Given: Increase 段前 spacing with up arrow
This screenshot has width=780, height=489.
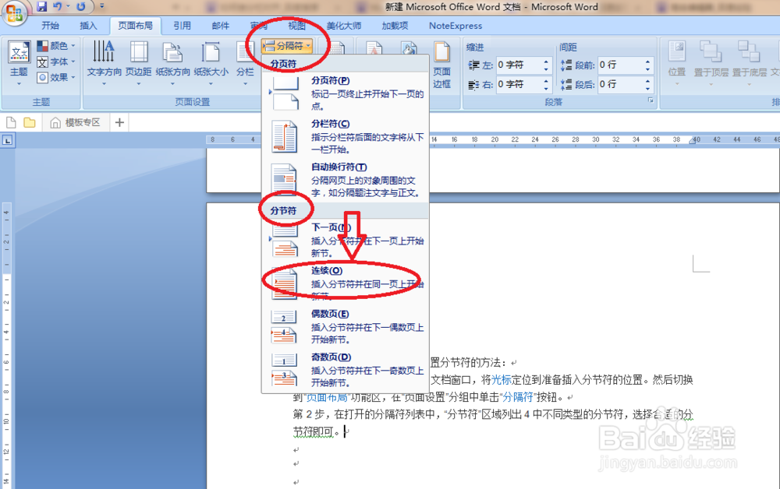Looking at the screenshot, I should click(x=647, y=62).
